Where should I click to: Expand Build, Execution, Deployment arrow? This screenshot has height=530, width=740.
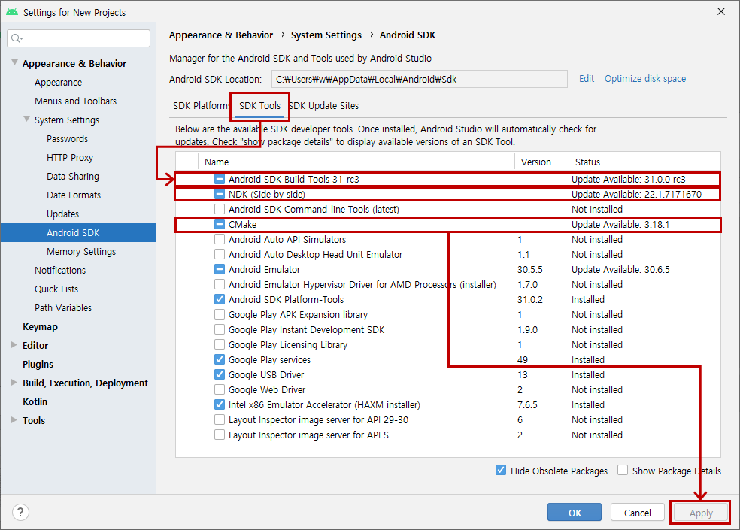14,383
